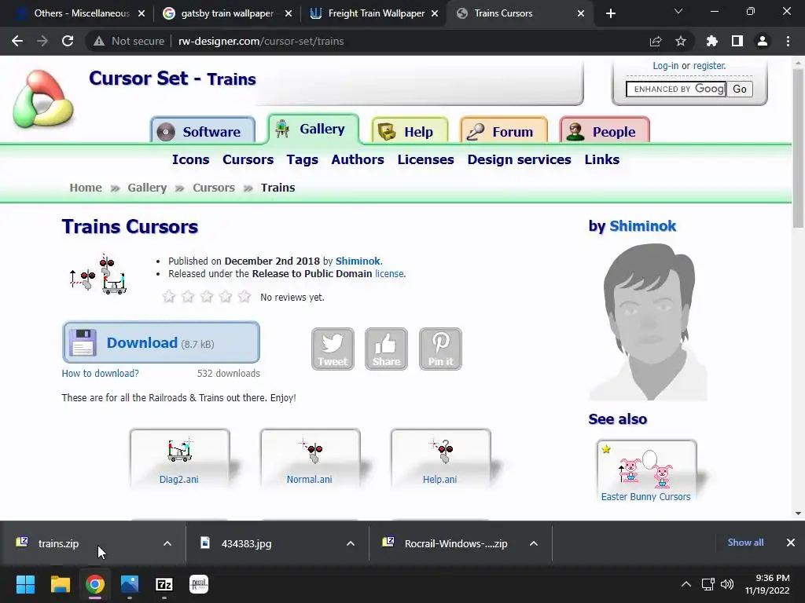Expand 434383.jpg download options chevron
The width and height of the screenshot is (805, 603).
(x=351, y=543)
